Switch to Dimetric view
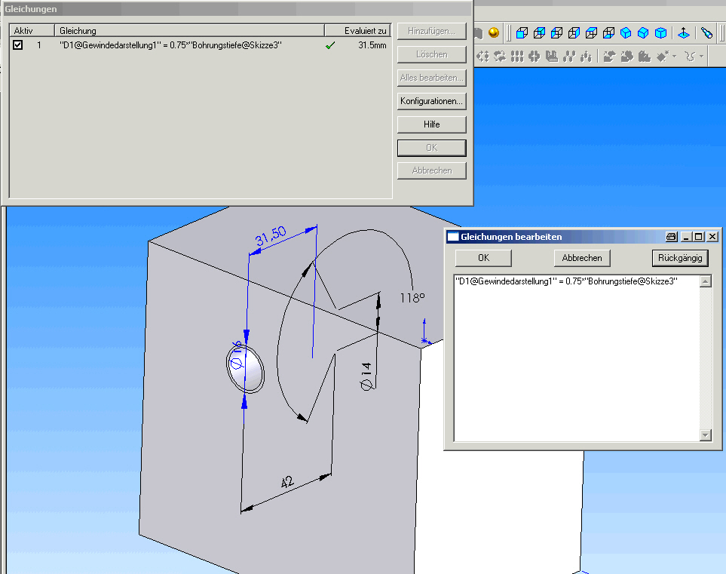The image size is (726, 574). pyautogui.click(x=660, y=33)
